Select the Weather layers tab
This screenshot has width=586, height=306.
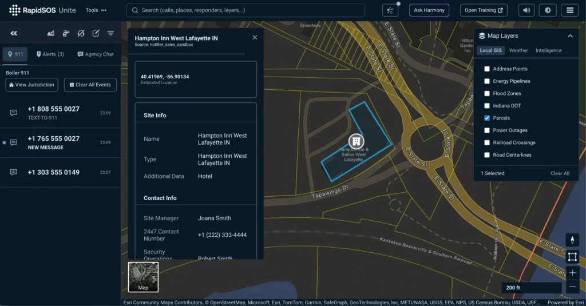518,50
